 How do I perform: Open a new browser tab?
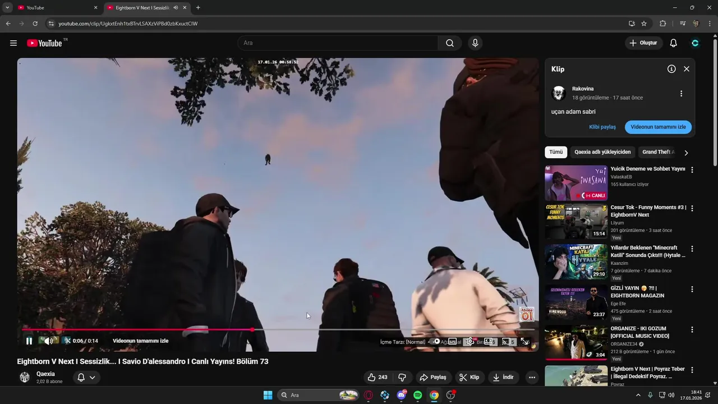coord(197,7)
